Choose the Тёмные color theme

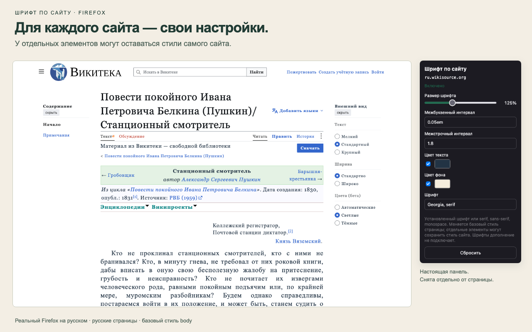pyautogui.click(x=337, y=223)
